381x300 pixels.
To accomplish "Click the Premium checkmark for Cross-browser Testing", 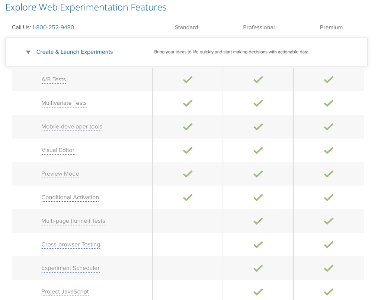I will [329, 244].
